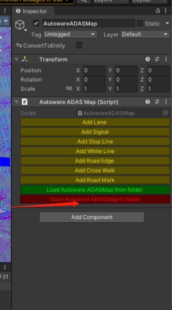Open the scene view dropdown arrow at left
Image resolution: width=172 pixels, height=310 pixels.
pyautogui.click(x=6, y=21)
